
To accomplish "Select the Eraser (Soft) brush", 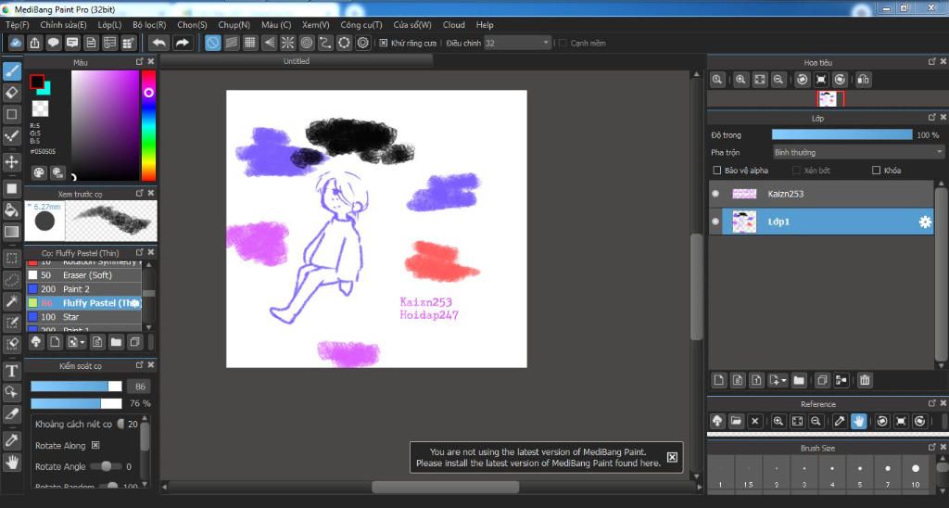I will pyautogui.click(x=83, y=275).
